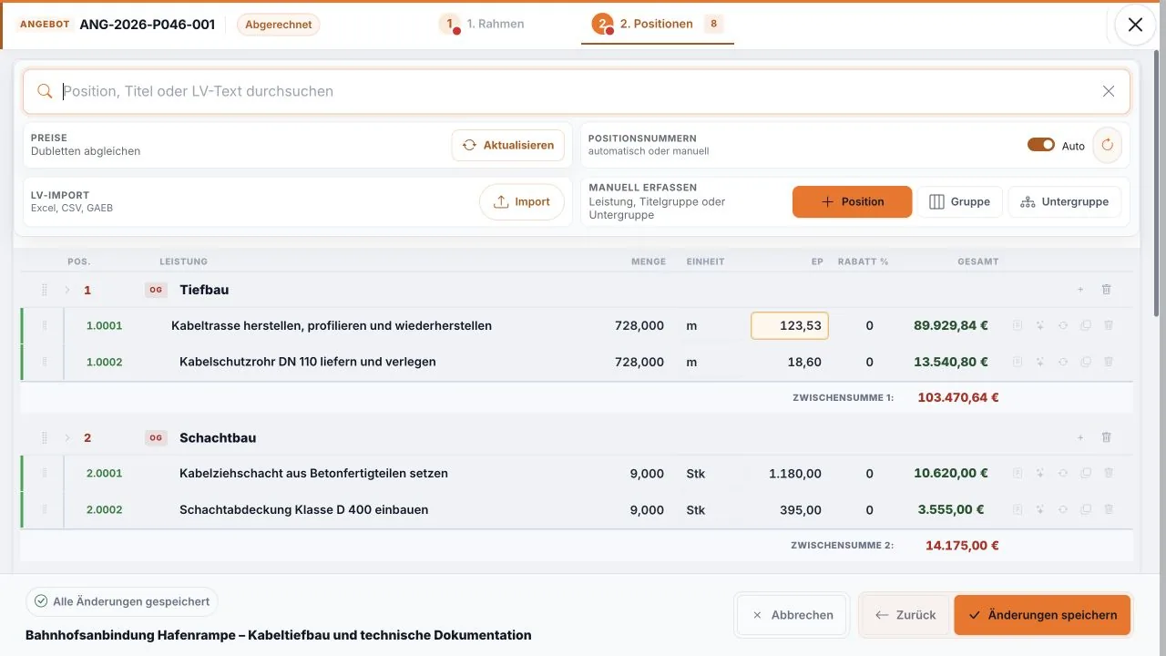Click the position count badge 8

coord(713,24)
